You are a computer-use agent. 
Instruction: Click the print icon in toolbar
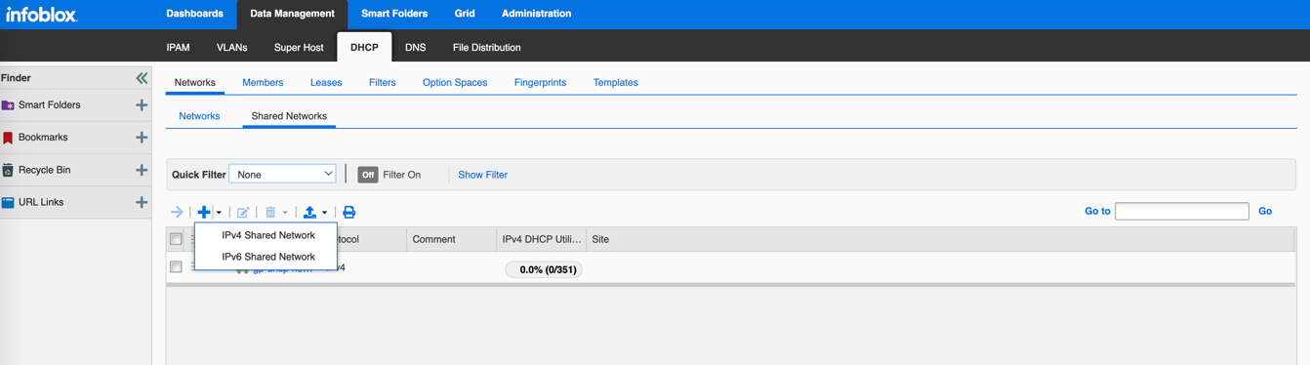(x=348, y=212)
